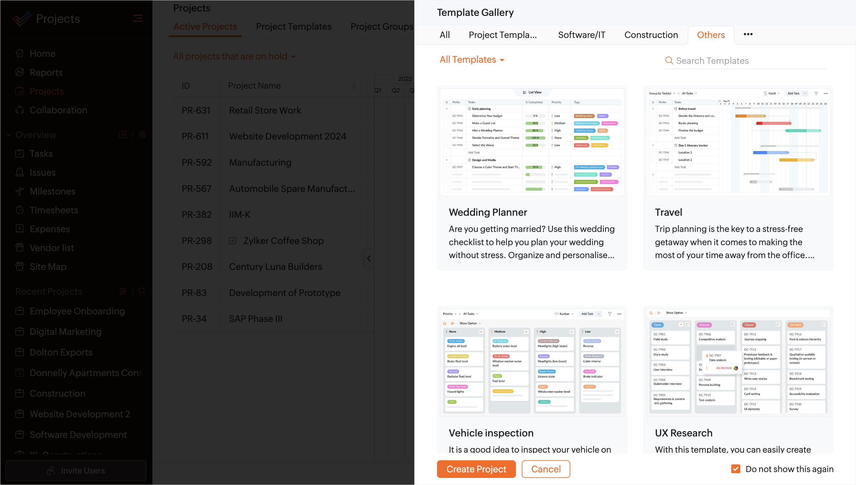Switch to the Construction tab

point(651,35)
